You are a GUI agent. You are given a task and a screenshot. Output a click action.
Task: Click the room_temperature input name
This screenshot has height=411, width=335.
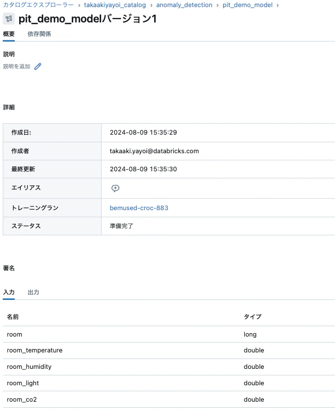[x=34, y=350]
